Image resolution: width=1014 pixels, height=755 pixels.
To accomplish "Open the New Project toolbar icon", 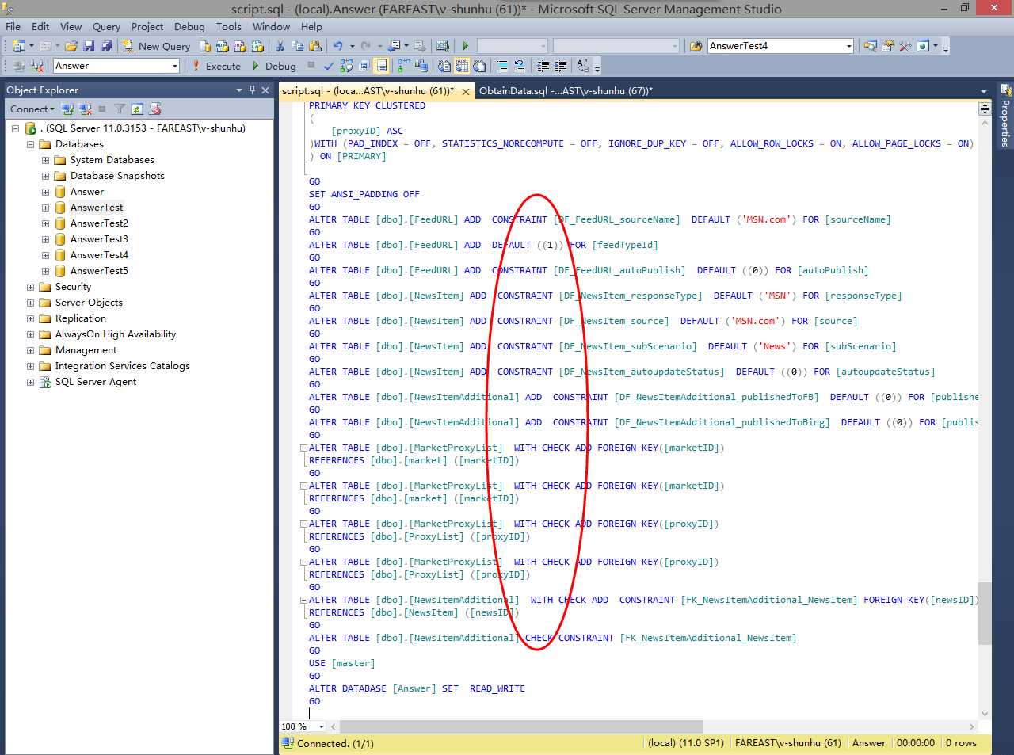I will pos(19,46).
